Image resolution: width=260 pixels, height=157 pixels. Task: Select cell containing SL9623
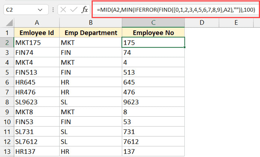click(x=36, y=102)
